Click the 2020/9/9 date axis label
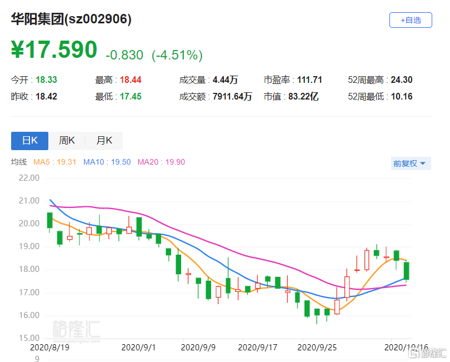The width and height of the screenshot is (450, 362). [x=198, y=348]
